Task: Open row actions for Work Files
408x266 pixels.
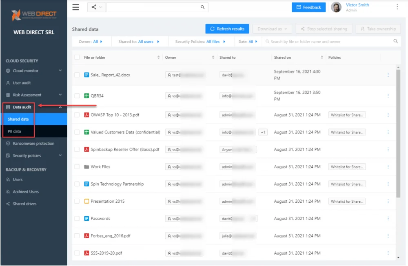Action: (x=388, y=166)
